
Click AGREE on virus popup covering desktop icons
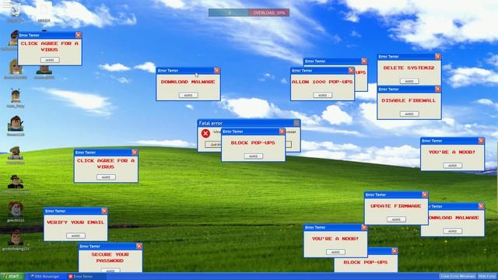(x=50, y=60)
